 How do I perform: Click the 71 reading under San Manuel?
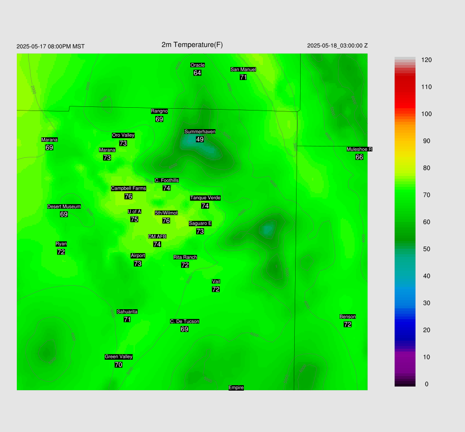coord(243,77)
